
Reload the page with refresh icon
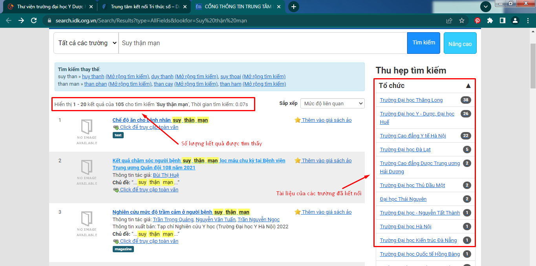34,20
